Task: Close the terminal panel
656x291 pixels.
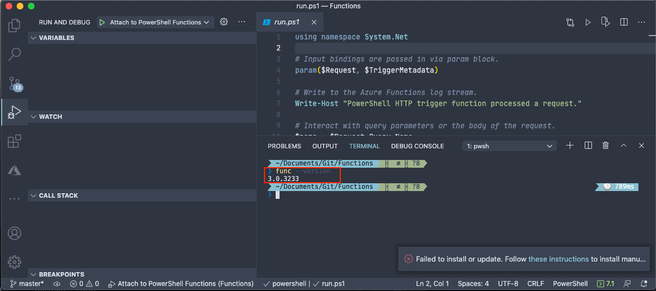Action: click(x=642, y=145)
